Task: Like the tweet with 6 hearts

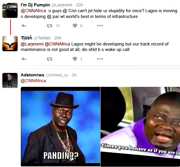Action: pos(75,26)
